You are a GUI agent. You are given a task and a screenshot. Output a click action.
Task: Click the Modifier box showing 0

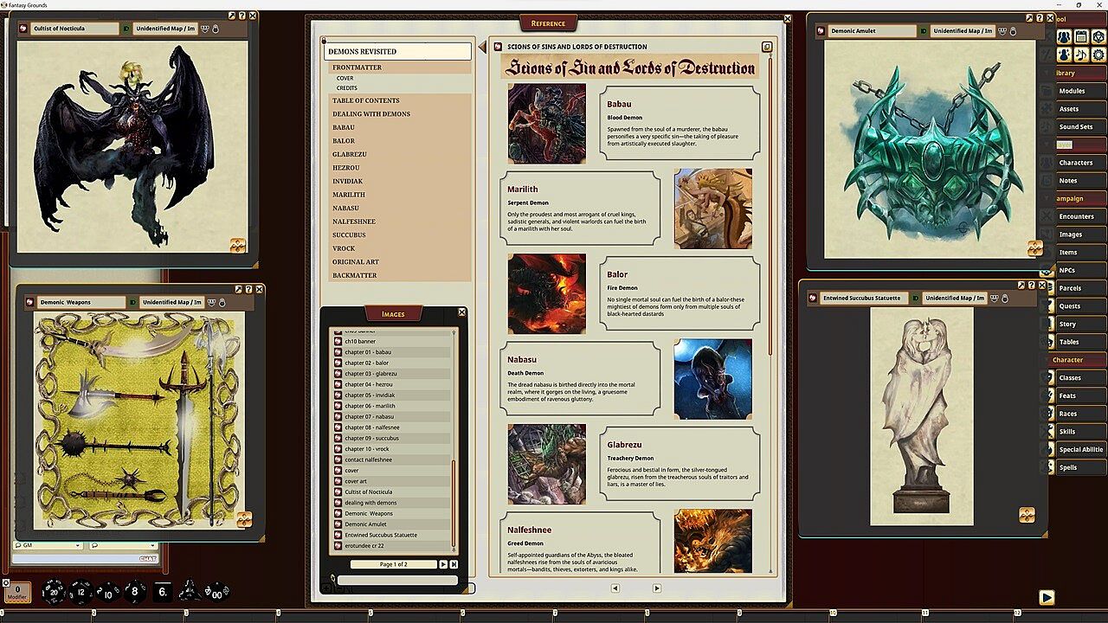coord(16,593)
